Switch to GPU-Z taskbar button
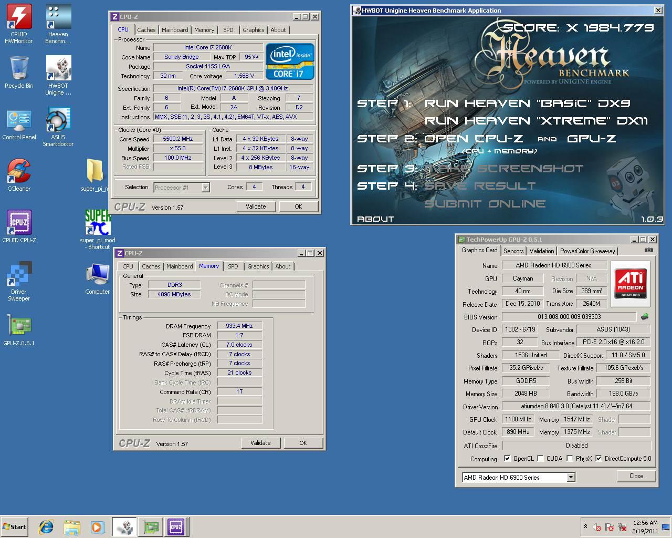 151,526
